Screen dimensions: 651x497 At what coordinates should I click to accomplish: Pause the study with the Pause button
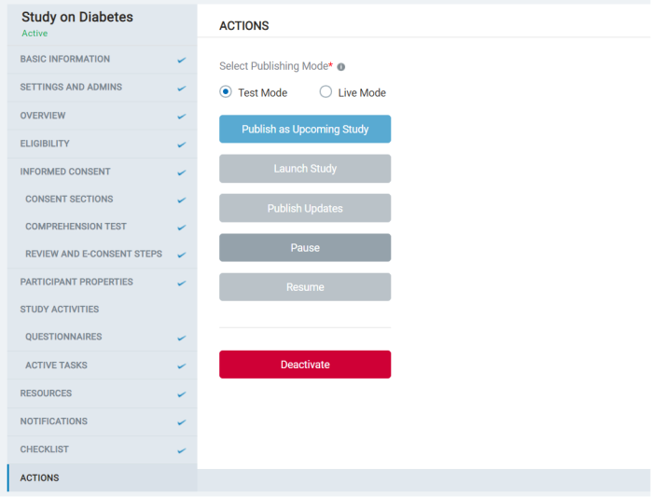(305, 248)
